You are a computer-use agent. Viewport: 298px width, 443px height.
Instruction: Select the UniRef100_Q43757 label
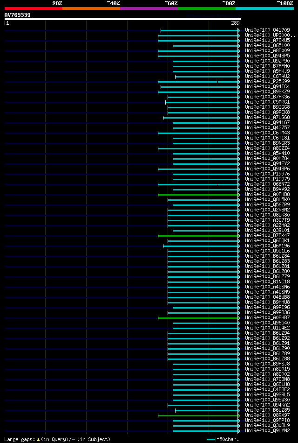(x=267, y=128)
